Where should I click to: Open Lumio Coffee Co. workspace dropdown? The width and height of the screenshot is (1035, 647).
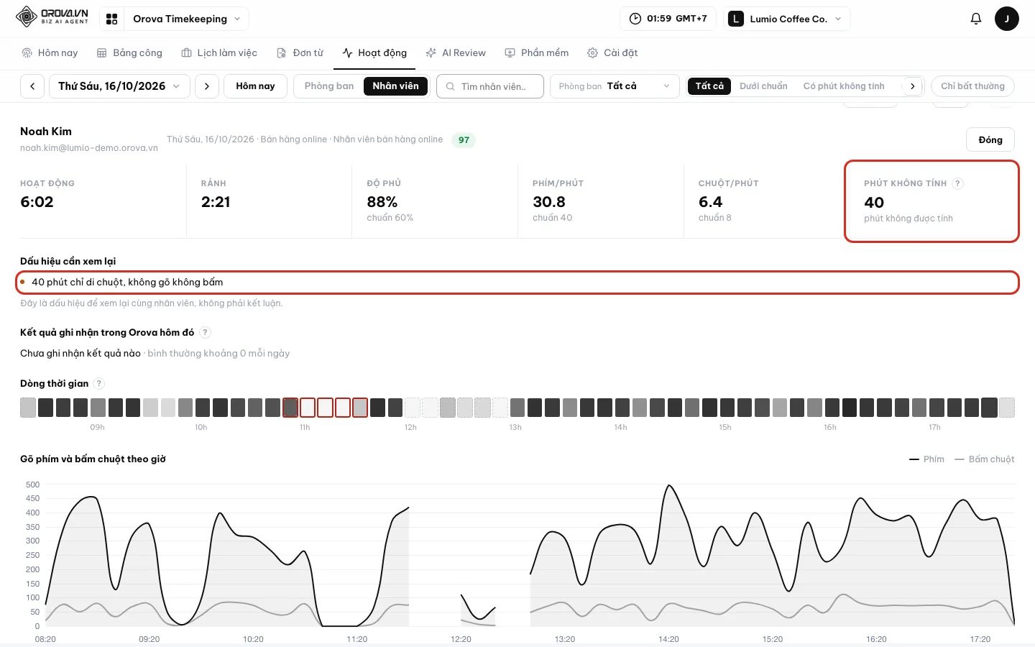click(x=787, y=19)
